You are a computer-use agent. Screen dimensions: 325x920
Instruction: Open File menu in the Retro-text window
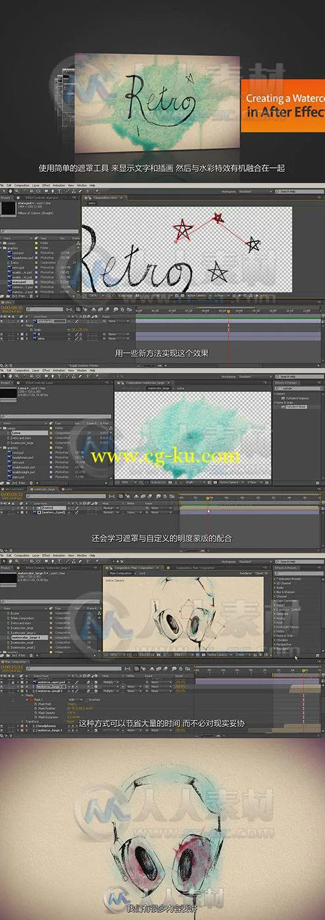(1, 185)
